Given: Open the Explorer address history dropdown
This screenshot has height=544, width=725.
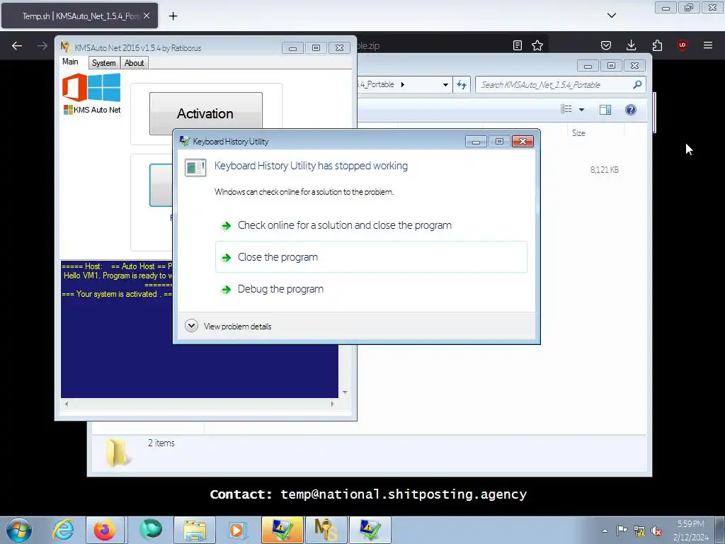Looking at the screenshot, I should (x=445, y=85).
